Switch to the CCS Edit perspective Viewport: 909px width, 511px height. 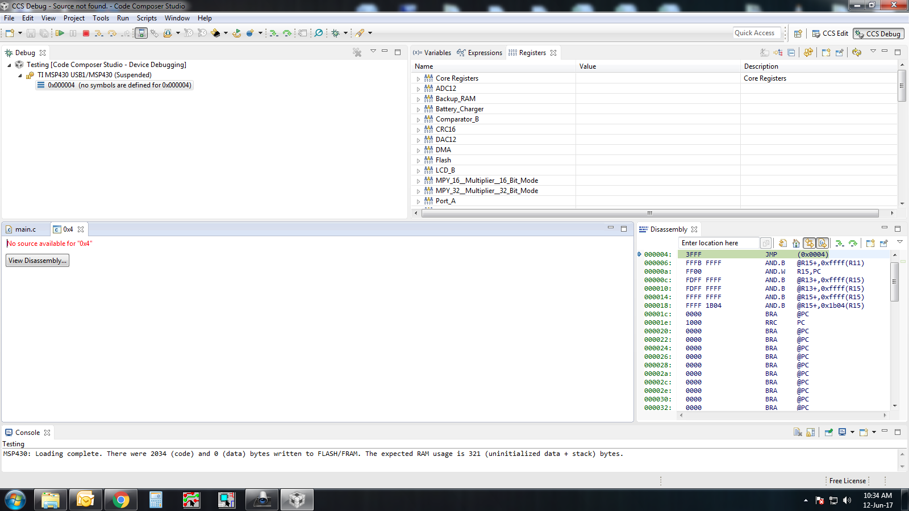[830, 33]
